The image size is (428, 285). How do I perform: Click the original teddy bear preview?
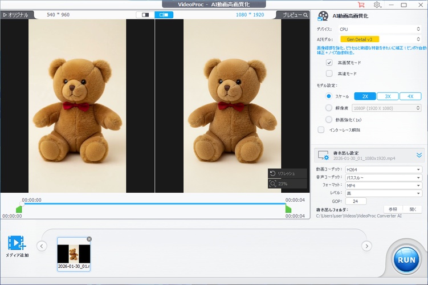click(x=78, y=106)
